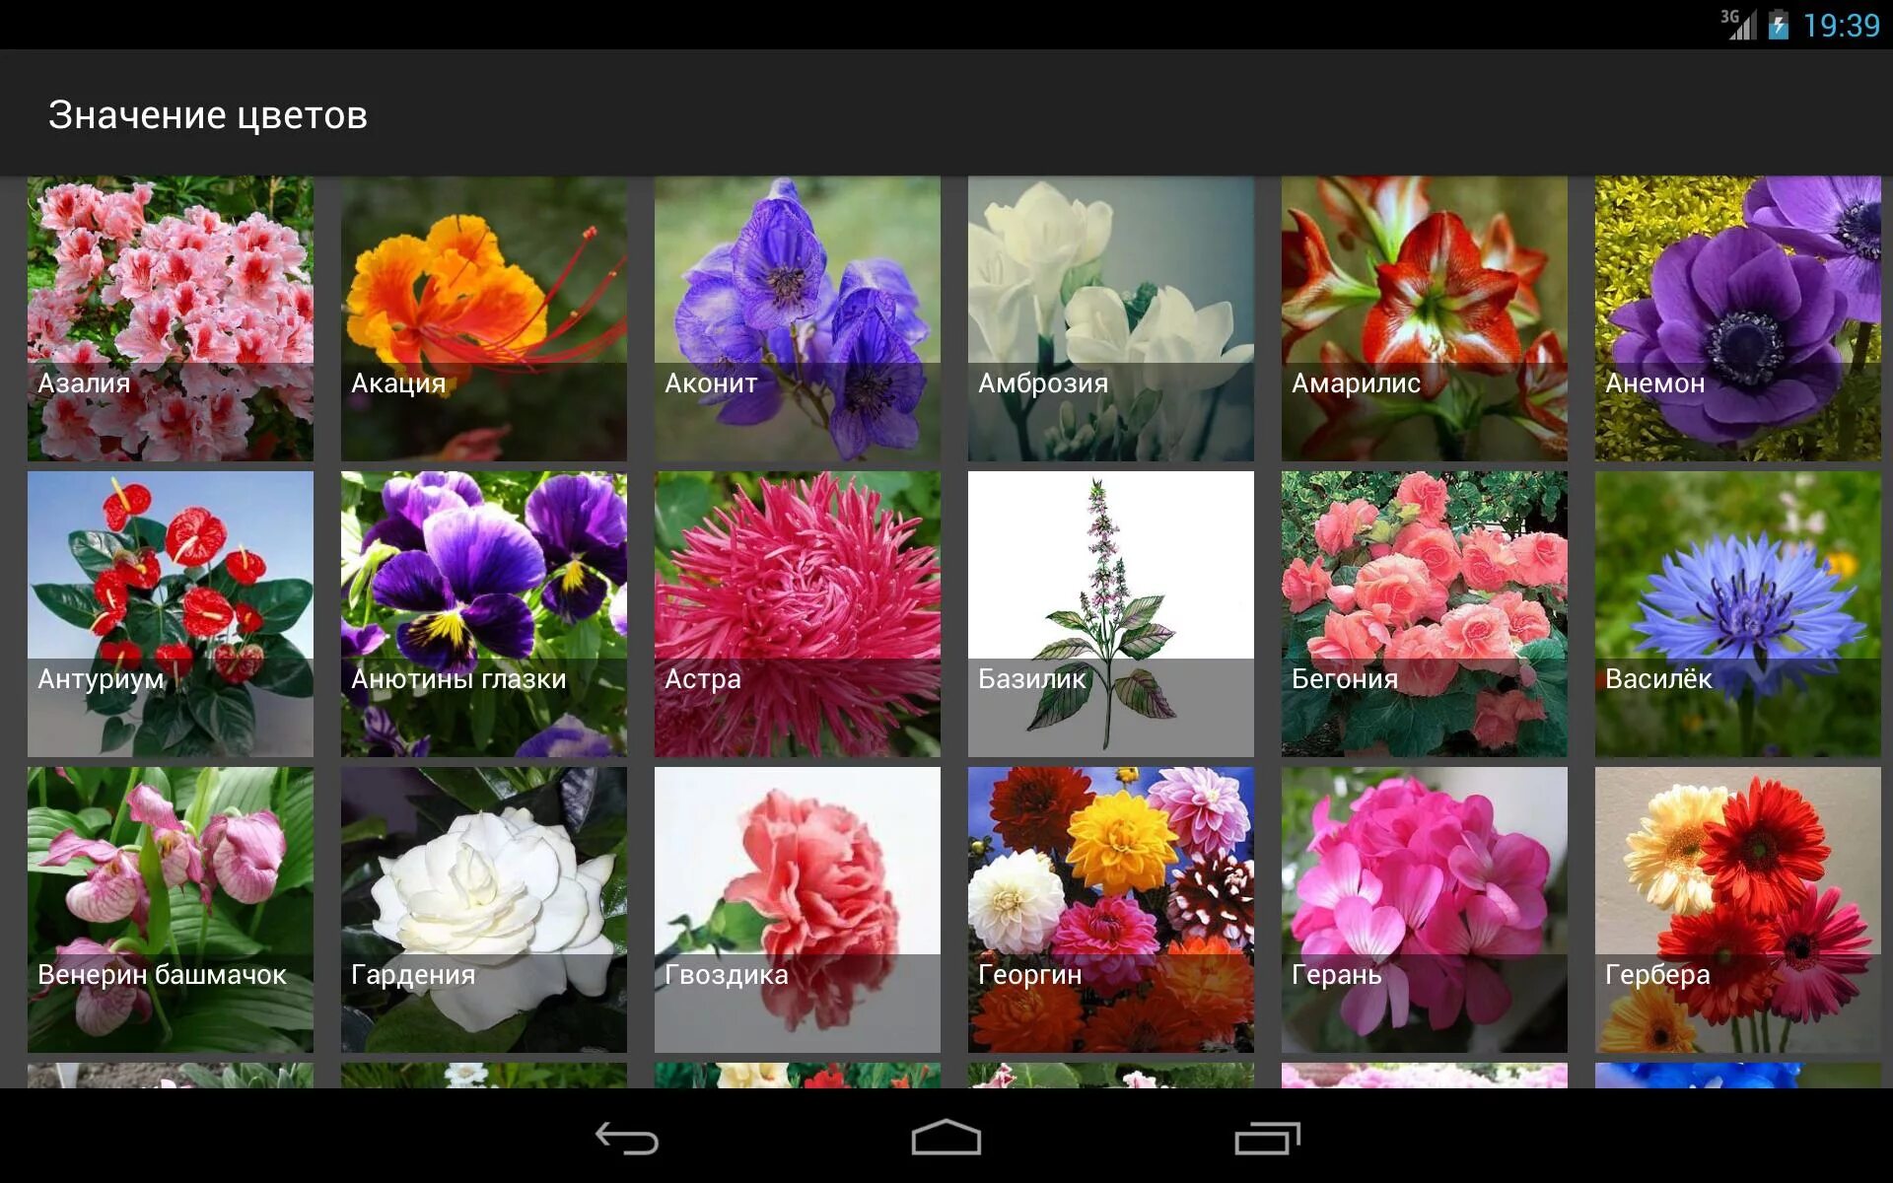Select the Антуриум flower thumbnail
The image size is (1893, 1183).
click(171, 614)
